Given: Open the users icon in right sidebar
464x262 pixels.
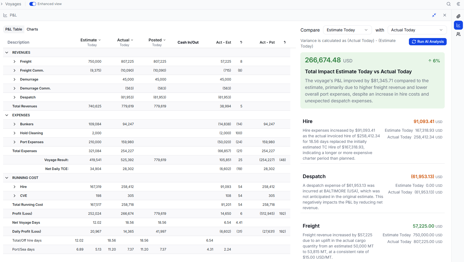Looking at the screenshot, I should pos(458,34).
